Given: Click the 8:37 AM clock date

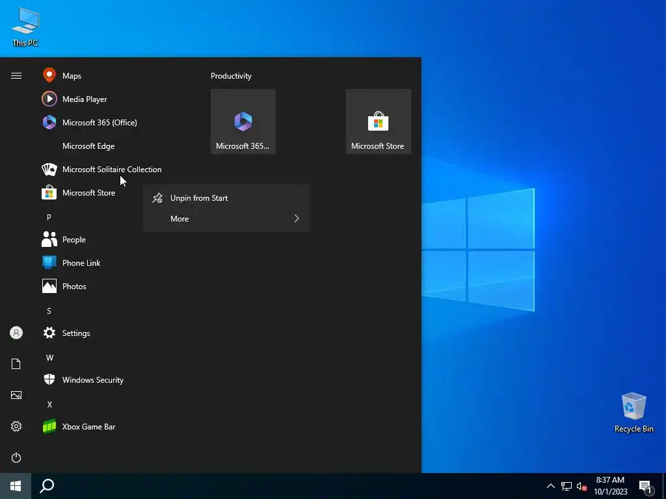Looking at the screenshot, I should coord(610,486).
